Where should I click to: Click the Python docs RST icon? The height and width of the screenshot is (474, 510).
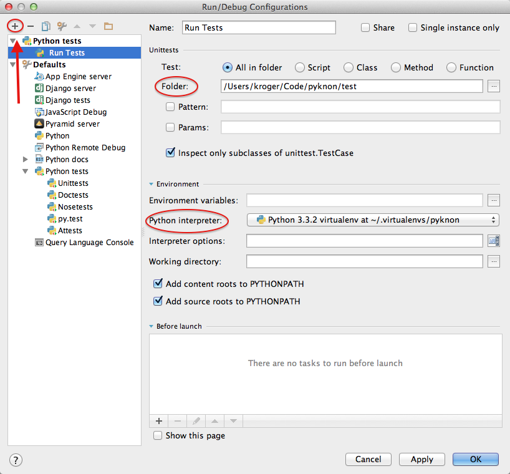39,160
